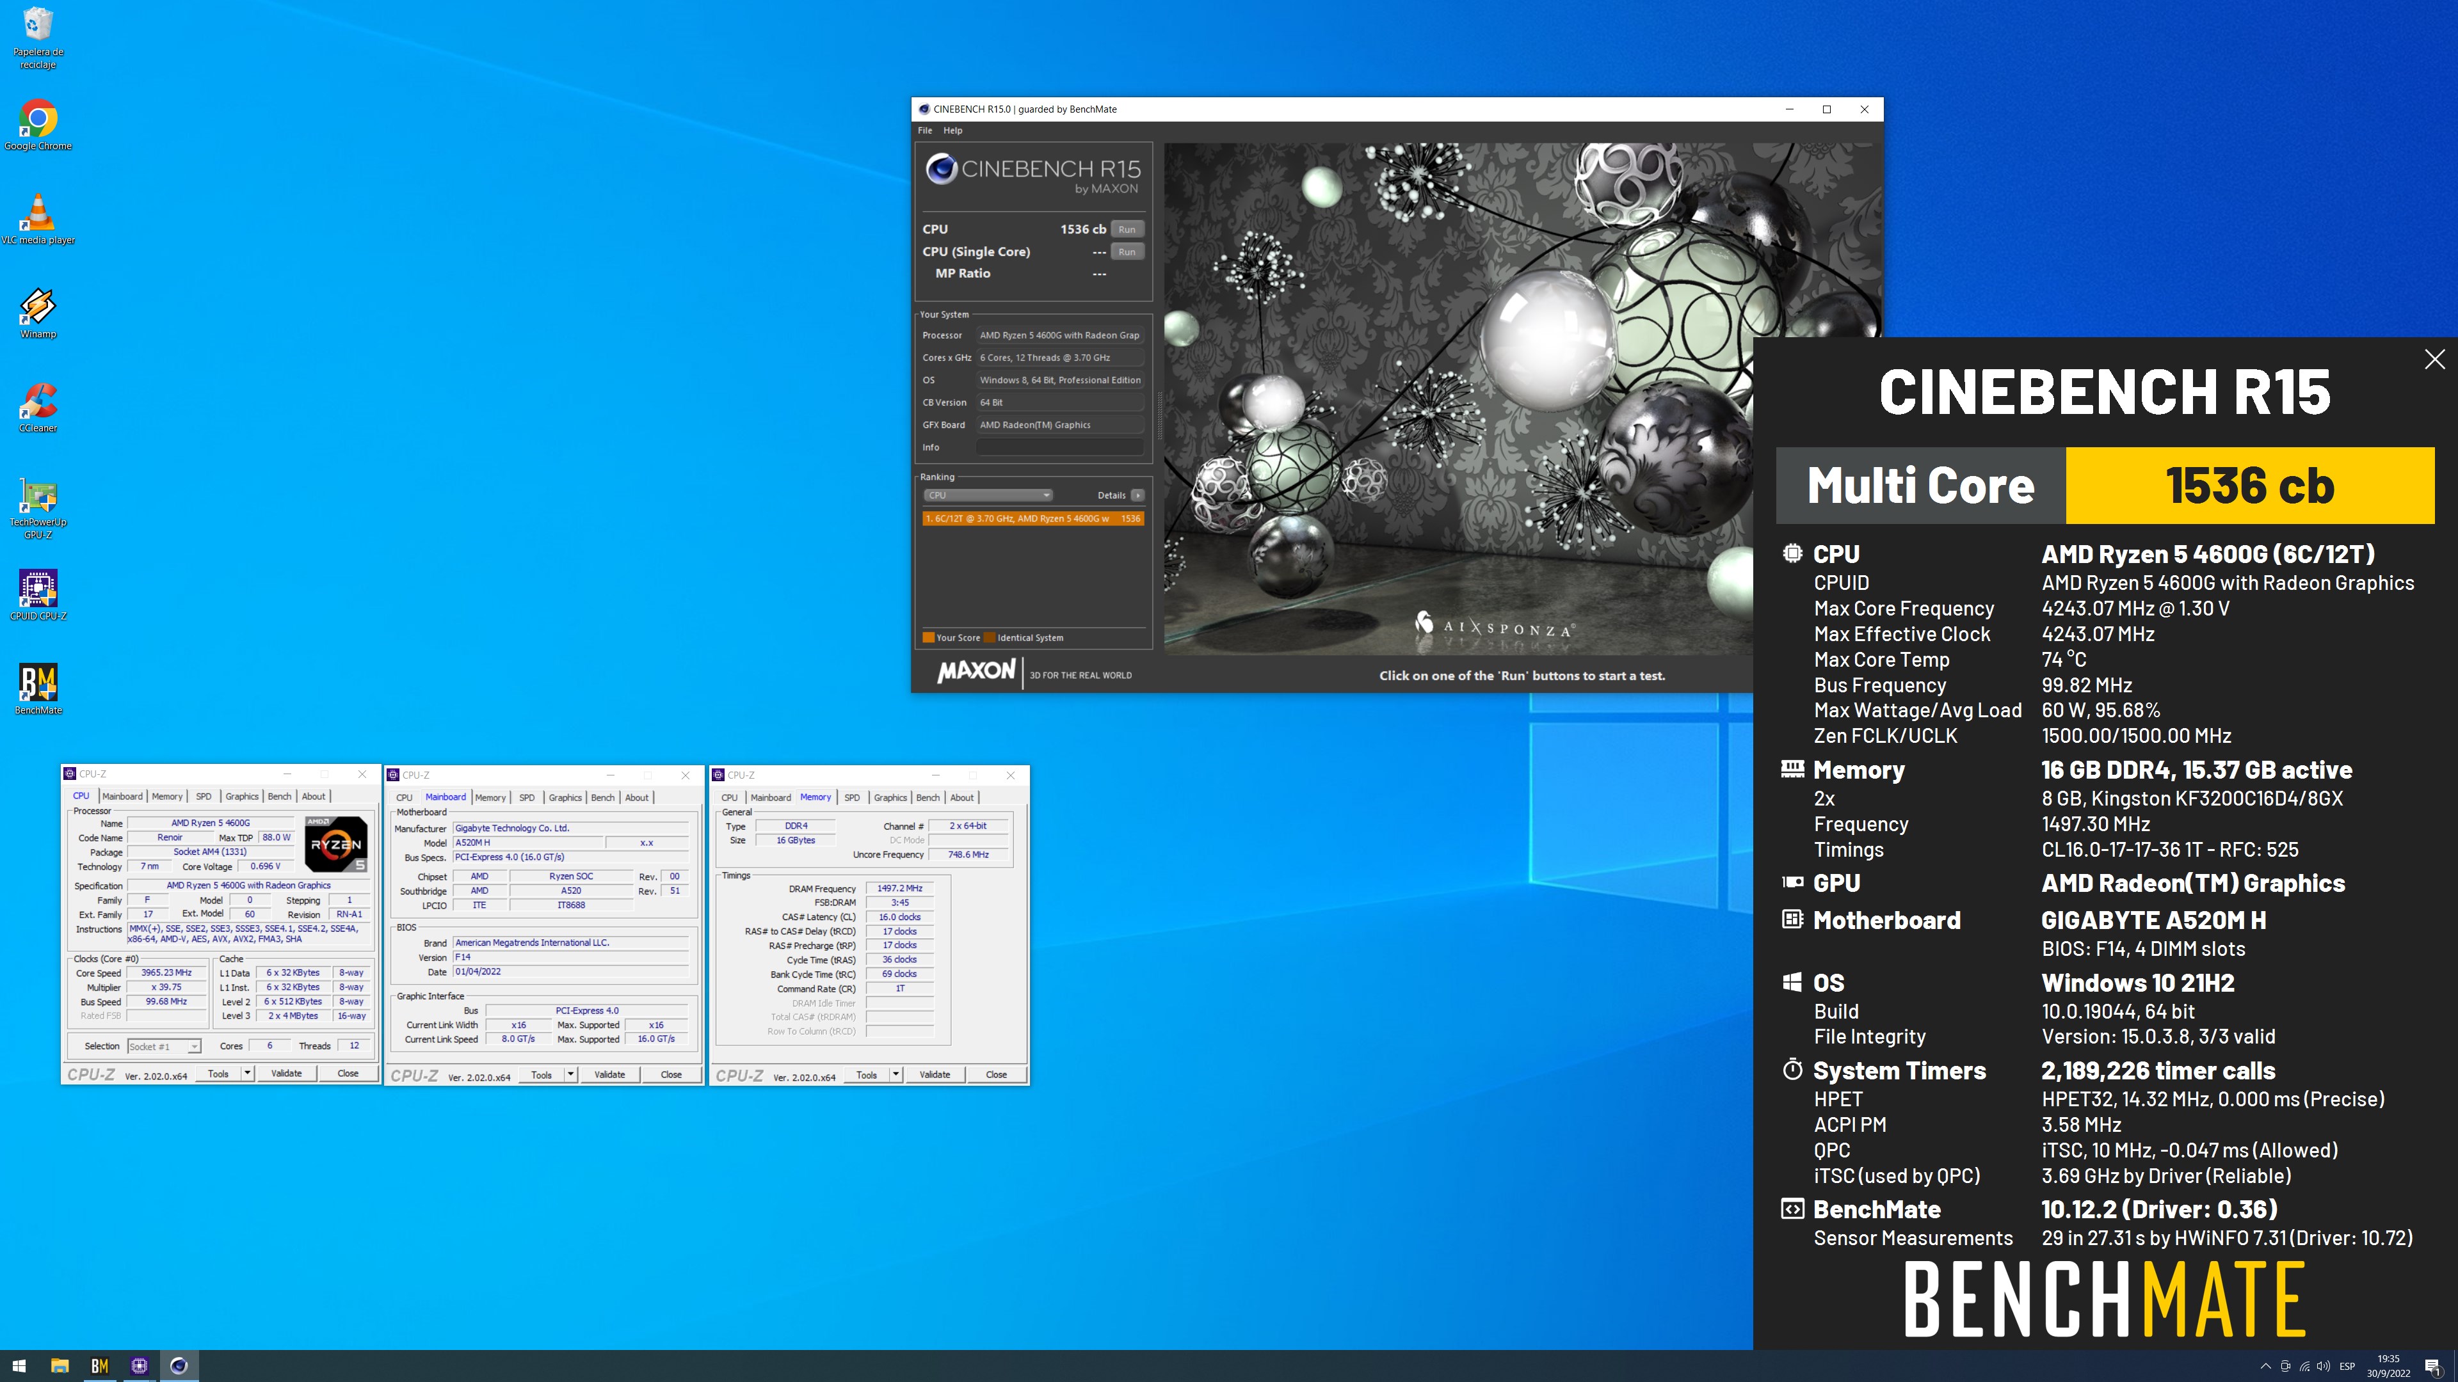Click Tools button in Memory CPU-Z window
Viewport: 2458px width, 1382px height.
pyautogui.click(x=867, y=1075)
